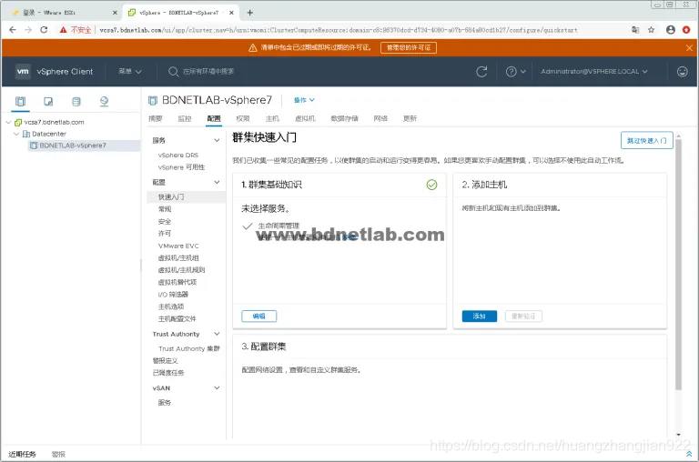This screenshot has width=699, height=462.
Task: Collapse the vcsa7.bdnetlab.com tree node
Action: coord(8,122)
